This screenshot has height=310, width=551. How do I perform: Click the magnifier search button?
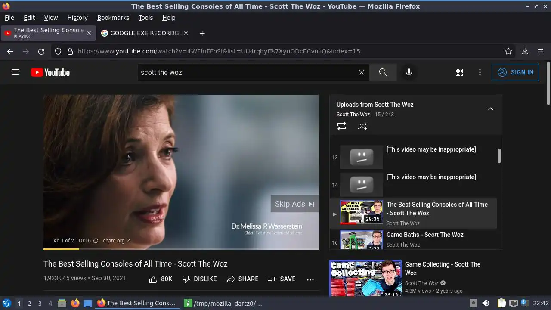pyautogui.click(x=383, y=72)
